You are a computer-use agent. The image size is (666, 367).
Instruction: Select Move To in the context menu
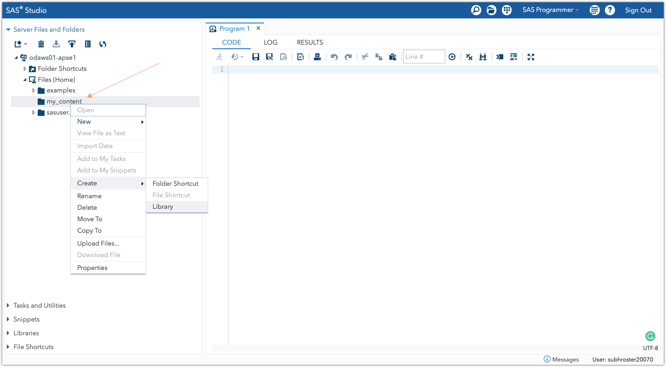coord(108,219)
